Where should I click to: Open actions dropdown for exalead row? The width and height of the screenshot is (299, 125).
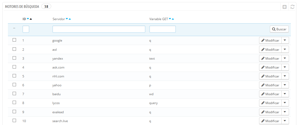point(285,112)
